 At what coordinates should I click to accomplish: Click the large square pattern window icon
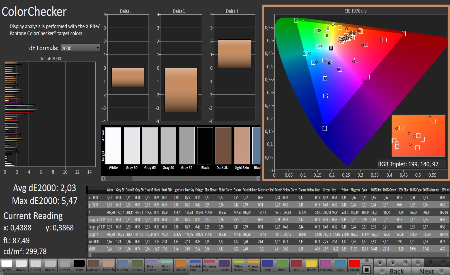(x=367, y=269)
